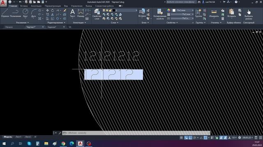Image resolution: width=263 pixels, height=147 pixels.
Task: Toggle grid display in status bar
Action: pos(181,138)
